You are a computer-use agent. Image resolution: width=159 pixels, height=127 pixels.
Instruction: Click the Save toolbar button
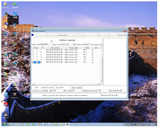(80, 35)
